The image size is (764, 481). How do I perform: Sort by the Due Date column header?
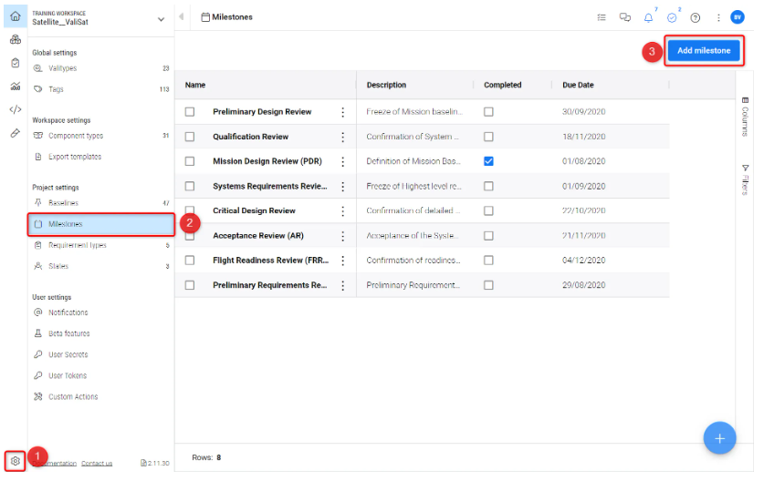tap(579, 85)
